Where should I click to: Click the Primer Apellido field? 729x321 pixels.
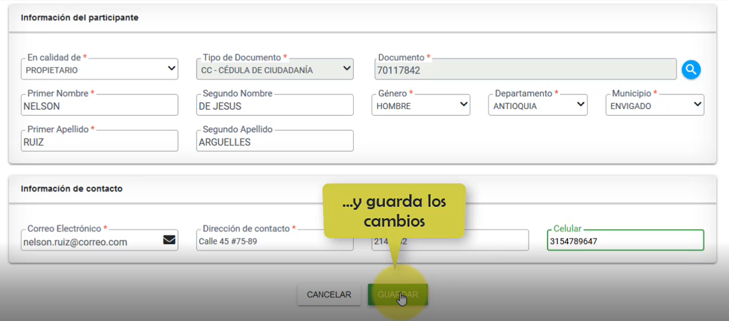click(100, 142)
